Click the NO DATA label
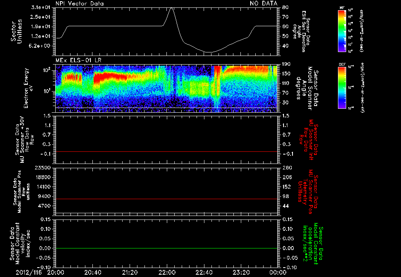 click(264, 3)
